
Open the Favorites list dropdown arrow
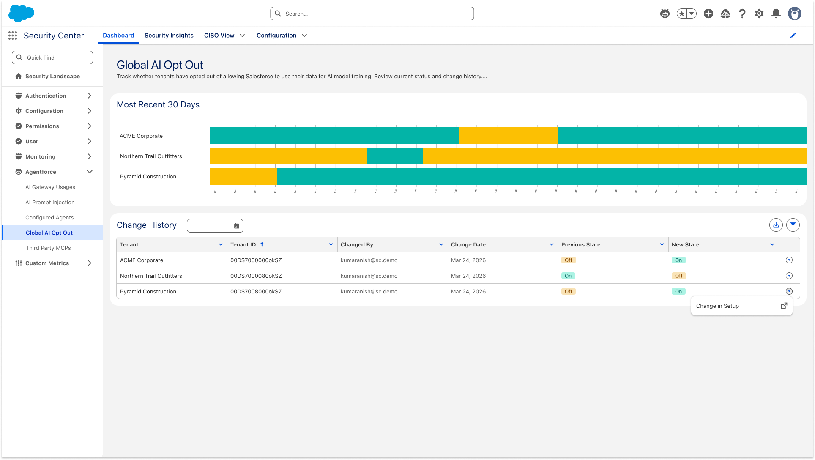(x=692, y=14)
